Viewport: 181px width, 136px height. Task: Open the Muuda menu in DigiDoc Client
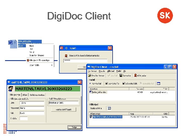[x=102, y=71]
